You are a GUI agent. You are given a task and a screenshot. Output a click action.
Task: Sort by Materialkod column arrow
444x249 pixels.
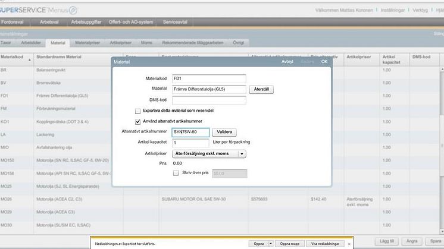click(29, 60)
